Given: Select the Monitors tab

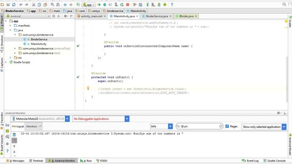Looking at the screenshot, I should [33, 126].
